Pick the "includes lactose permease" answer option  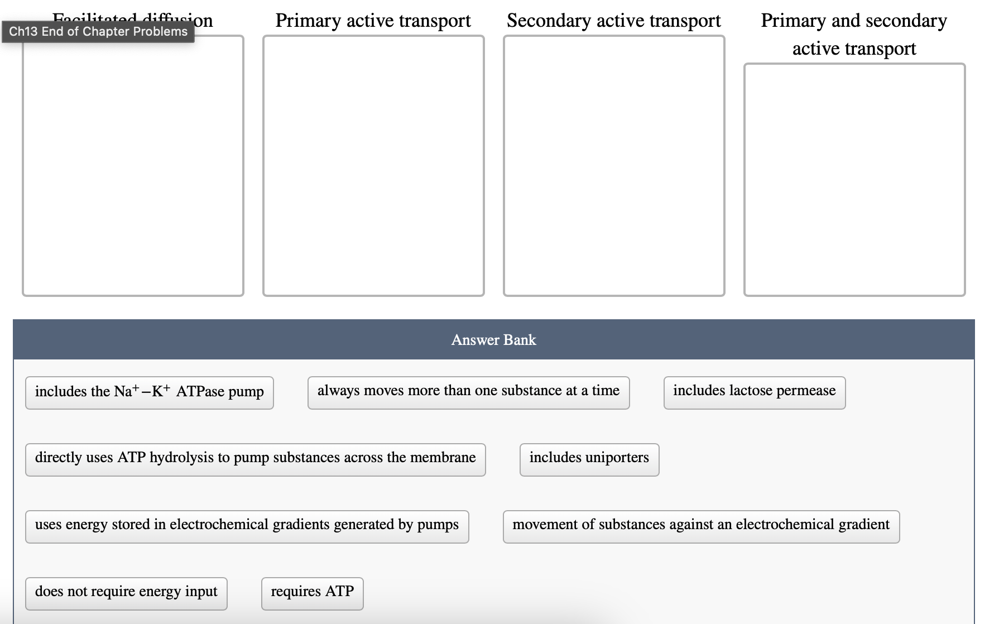pyautogui.click(x=754, y=391)
